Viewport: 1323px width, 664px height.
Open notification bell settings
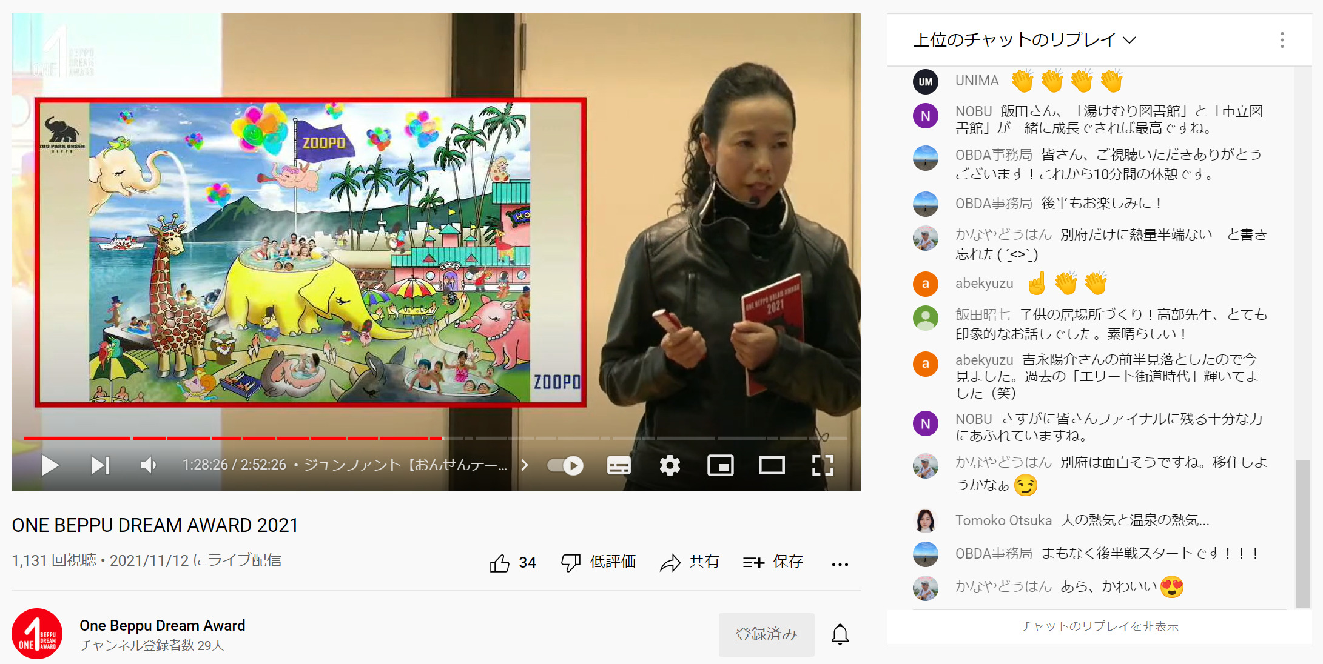coord(840,634)
